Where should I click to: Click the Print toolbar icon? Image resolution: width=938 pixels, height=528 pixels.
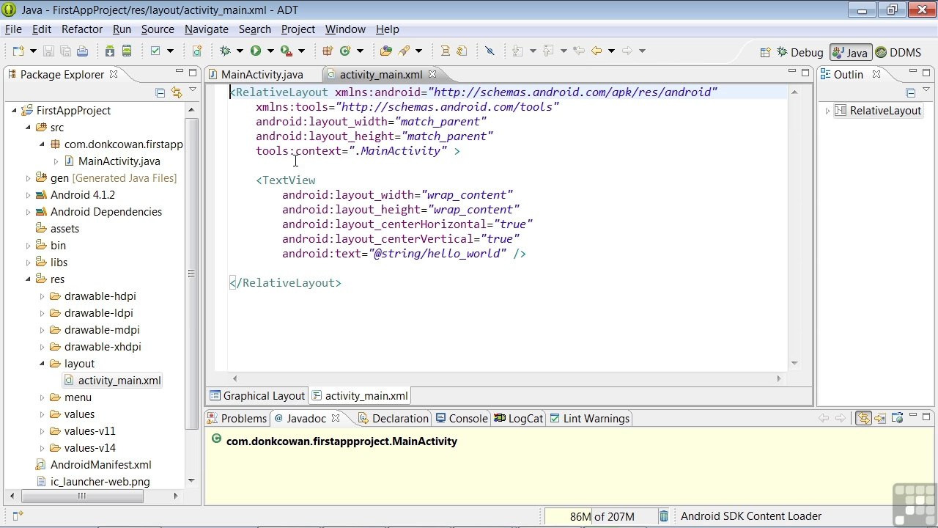[82, 51]
